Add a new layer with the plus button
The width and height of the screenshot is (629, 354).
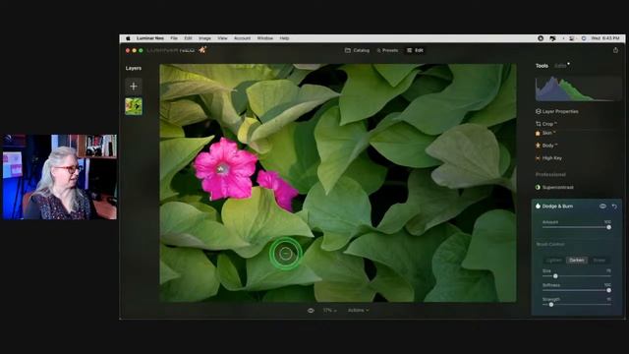click(x=134, y=87)
